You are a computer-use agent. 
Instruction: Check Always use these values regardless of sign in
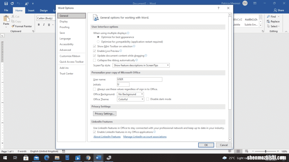(x=95, y=89)
